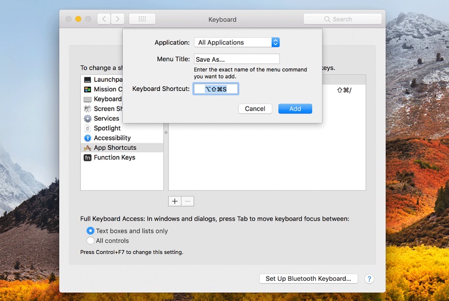Click Set Up Bluetooth Keyboard button
This screenshot has width=449, height=301.
[308, 279]
